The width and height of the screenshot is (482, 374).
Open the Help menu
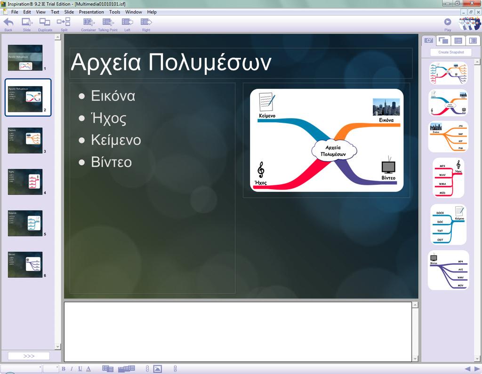pyautogui.click(x=152, y=12)
